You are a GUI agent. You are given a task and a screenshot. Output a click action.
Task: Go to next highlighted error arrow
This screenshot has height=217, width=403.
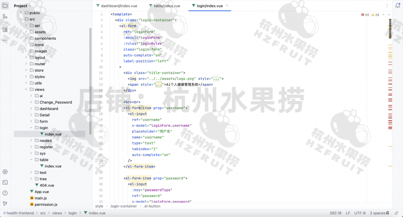tap(389, 15)
